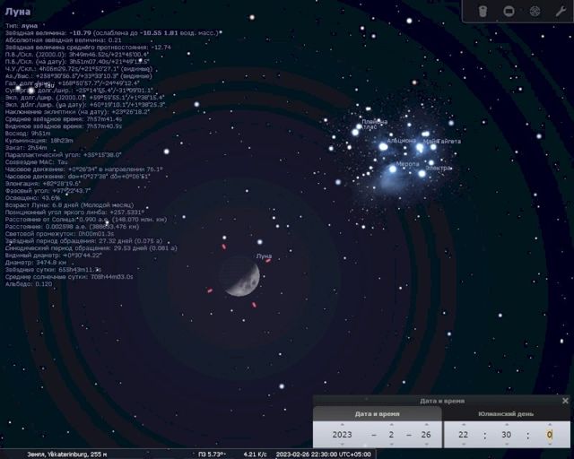Switch to the Юлианский день tab

(507, 414)
